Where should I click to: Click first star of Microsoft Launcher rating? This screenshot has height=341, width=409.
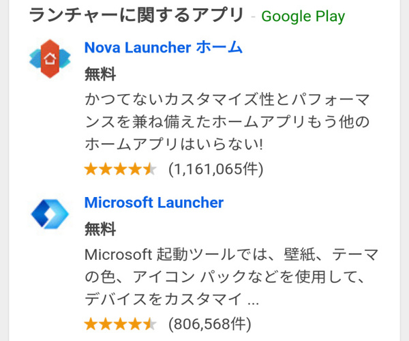pos(91,323)
